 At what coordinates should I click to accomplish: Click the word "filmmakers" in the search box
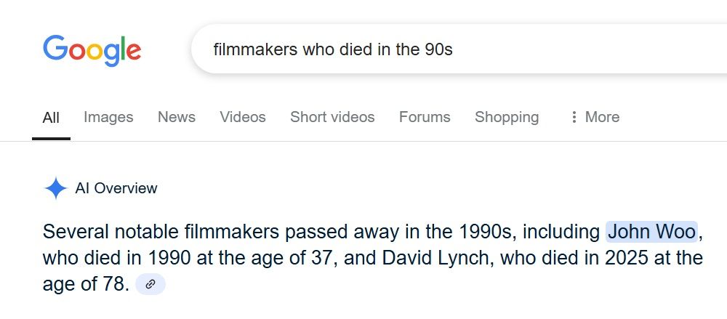click(x=255, y=49)
